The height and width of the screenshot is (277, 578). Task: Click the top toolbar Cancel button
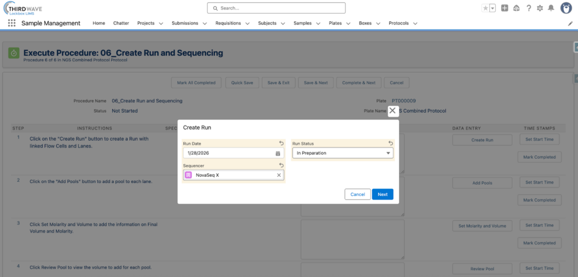pos(397,83)
